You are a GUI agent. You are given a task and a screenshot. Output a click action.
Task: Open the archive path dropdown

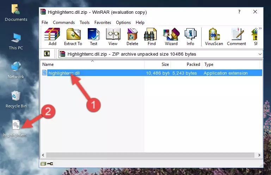pyautogui.click(x=260, y=54)
